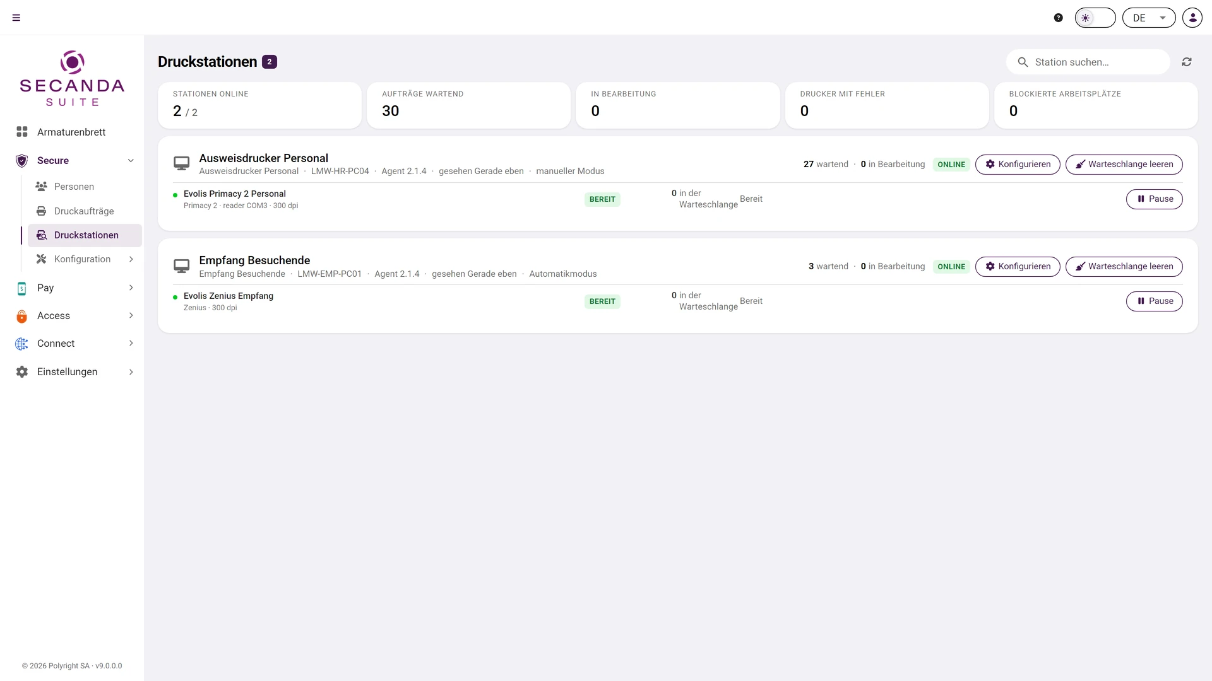The height and width of the screenshot is (681, 1212).
Task: Click the Secure shield icon
Action: [x=22, y=160]
